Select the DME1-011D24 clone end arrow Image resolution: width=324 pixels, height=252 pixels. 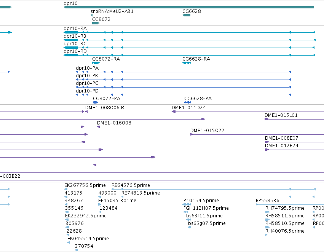(x=174, y=112)
